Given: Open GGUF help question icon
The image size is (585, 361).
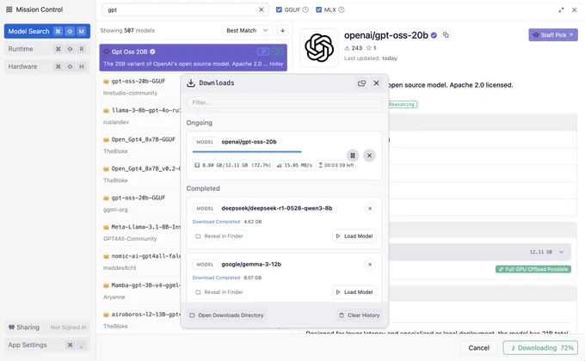Looking at the screenshot, I should [x=305, y=9].
